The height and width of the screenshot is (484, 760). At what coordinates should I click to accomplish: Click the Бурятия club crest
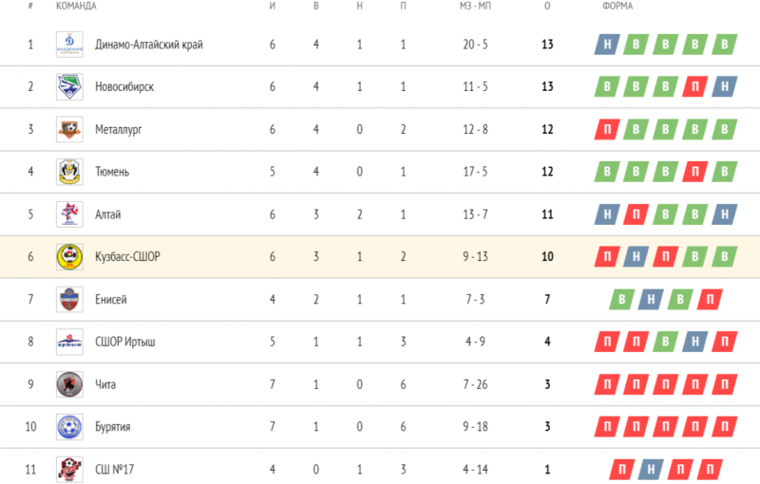pyautogui.click(x=69, y=427)
